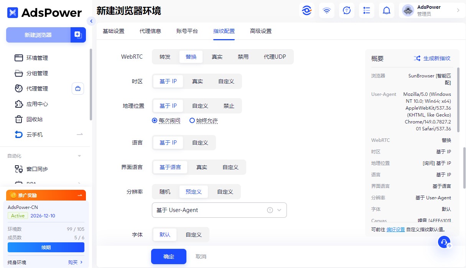The width and height of the screenshot is (466, 268).
Task: Set WebRTC to 代理UDP
Action: (x=275, y=57)
